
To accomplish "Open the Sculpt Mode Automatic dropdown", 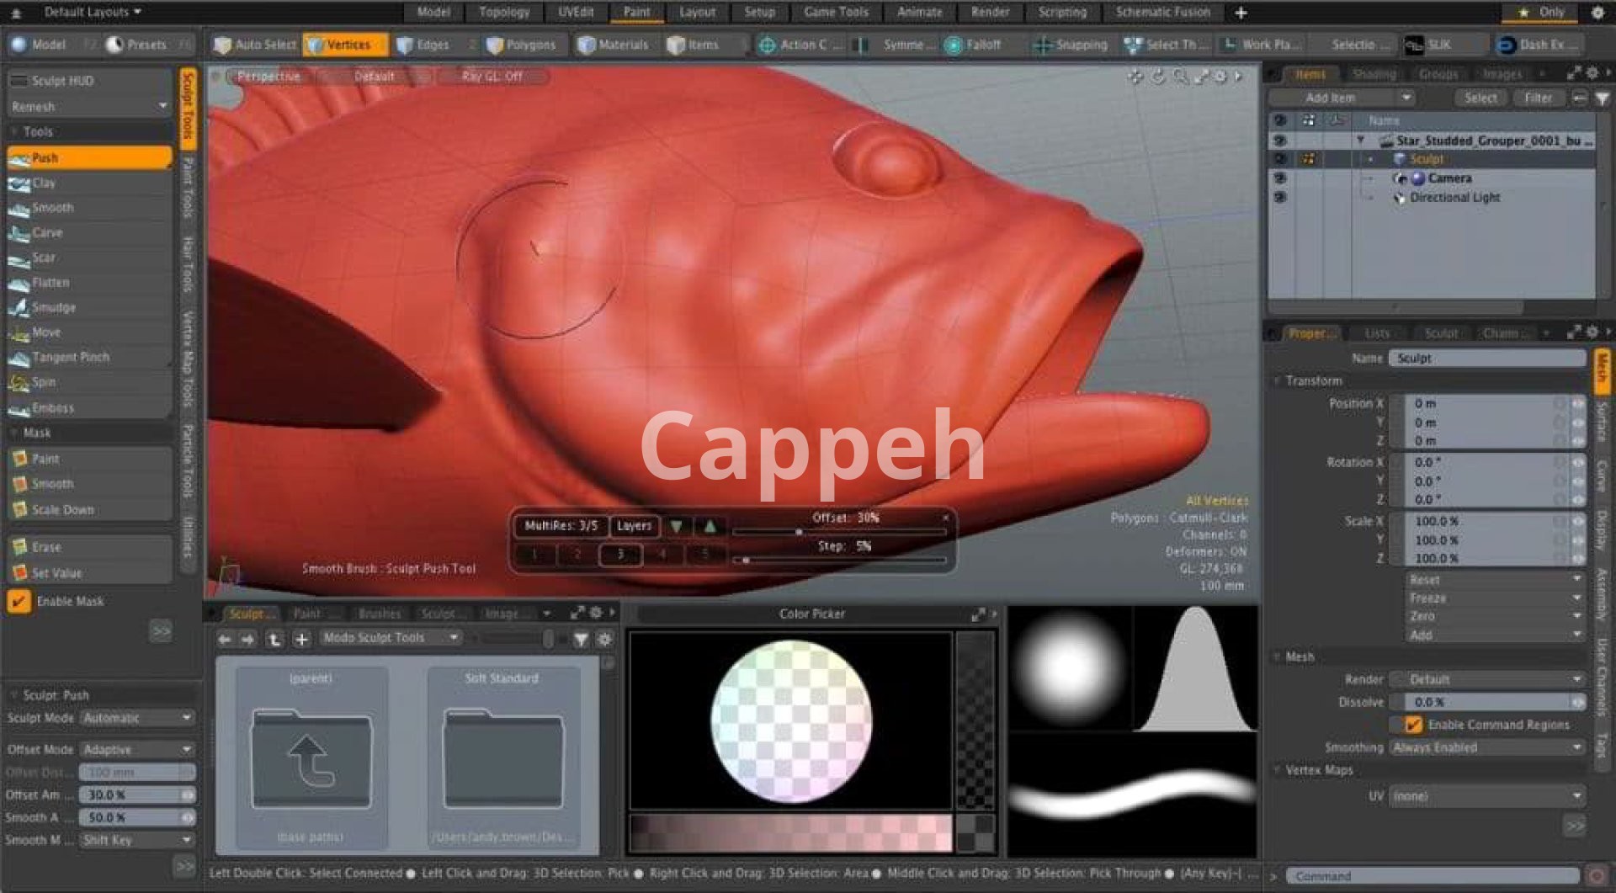I will pyautogui.click(x=138, y=718).
